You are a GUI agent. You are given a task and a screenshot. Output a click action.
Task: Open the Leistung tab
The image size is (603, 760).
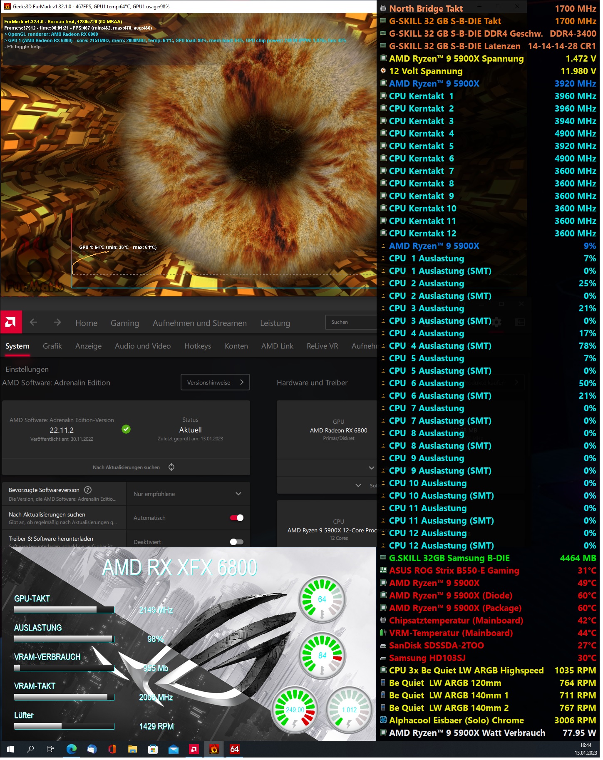coord(275,323)
